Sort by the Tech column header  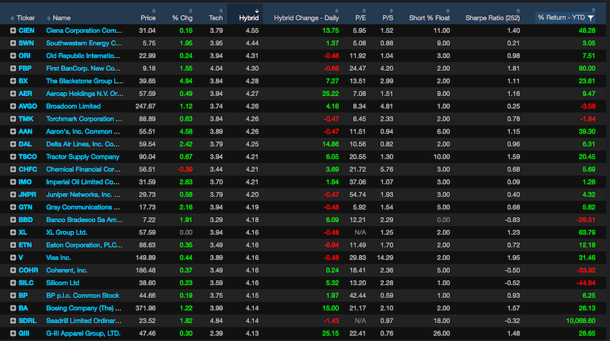click(215, 18)
